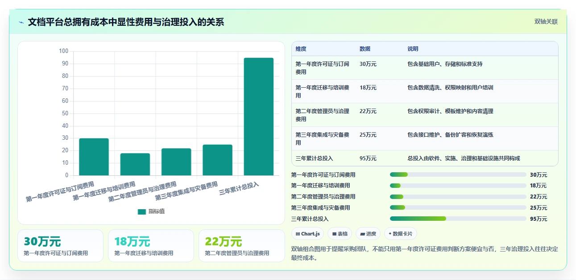Toggle the 指标值 legend entry
This screenshot has height=280, width=576.
point(151,211)
